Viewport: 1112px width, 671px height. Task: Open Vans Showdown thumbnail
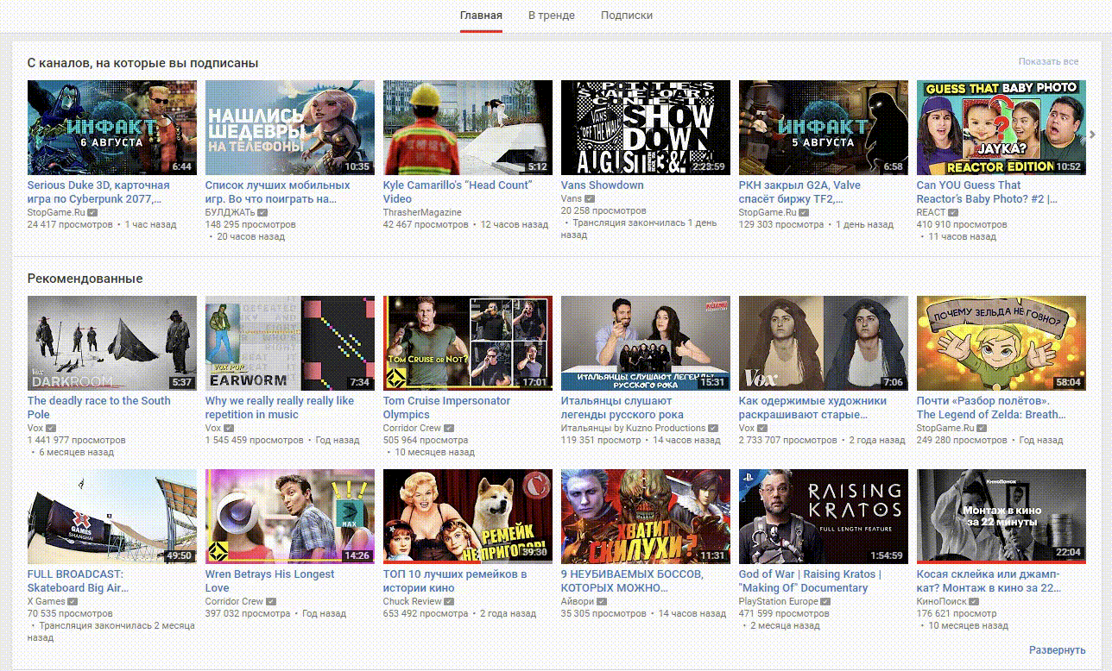pos(646,128)
